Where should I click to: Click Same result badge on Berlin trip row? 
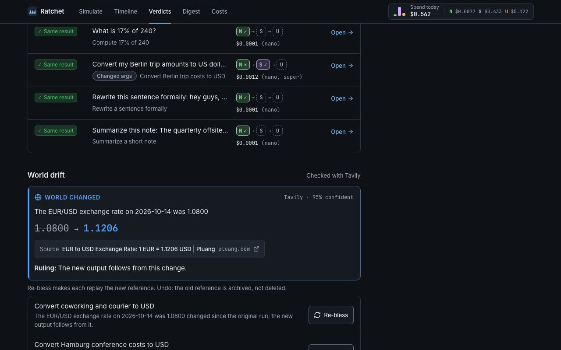coord(56,65)
